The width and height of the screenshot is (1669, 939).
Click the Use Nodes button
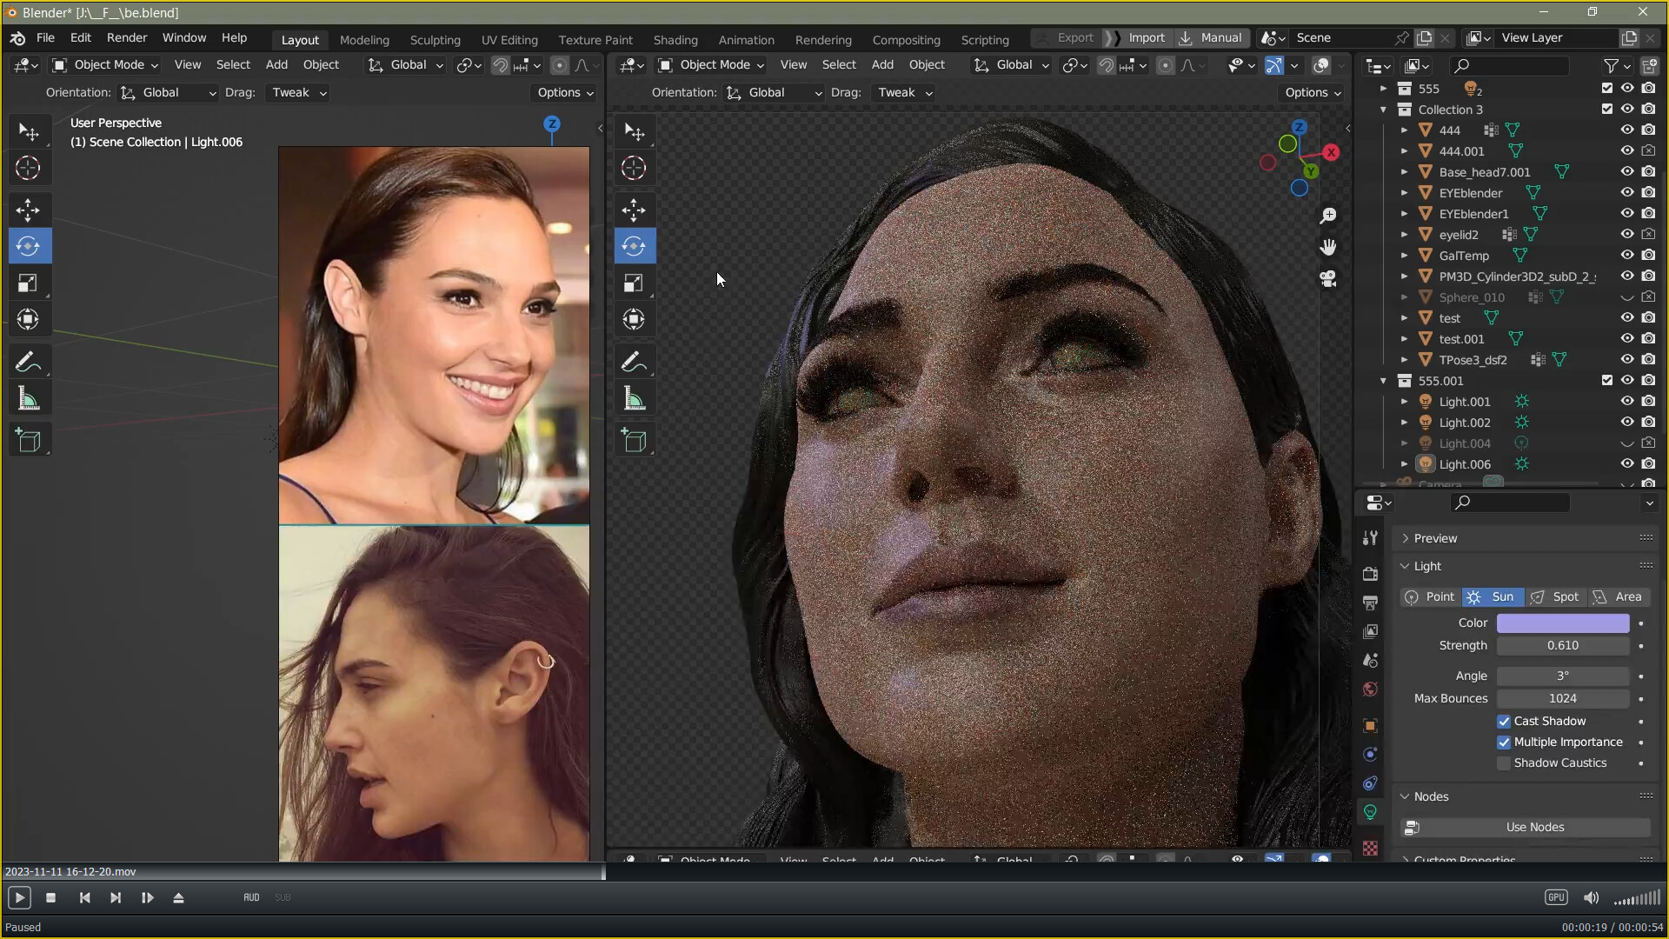pyautogui.click(x=1536, y=827)
